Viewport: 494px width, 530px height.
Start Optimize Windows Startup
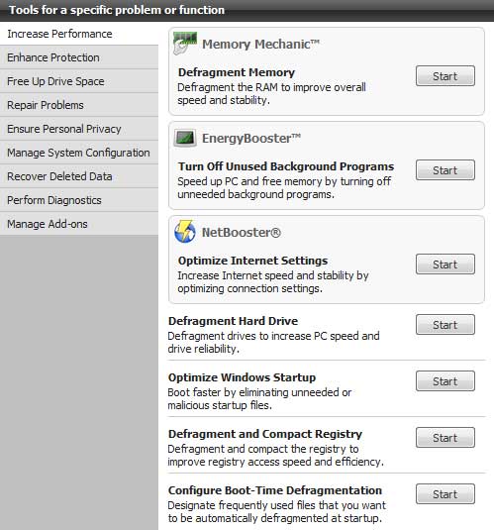(x=445, y=381)
